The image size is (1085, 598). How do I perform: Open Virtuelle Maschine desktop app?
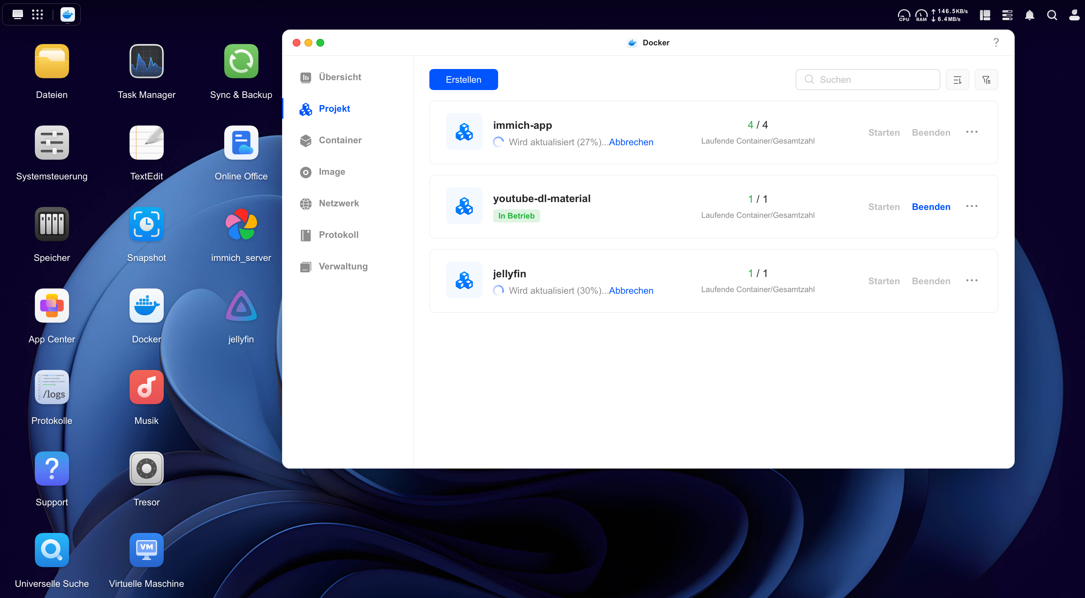pos(146,550)
